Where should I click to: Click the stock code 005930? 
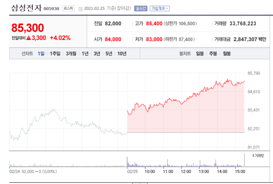pos(51,9)
